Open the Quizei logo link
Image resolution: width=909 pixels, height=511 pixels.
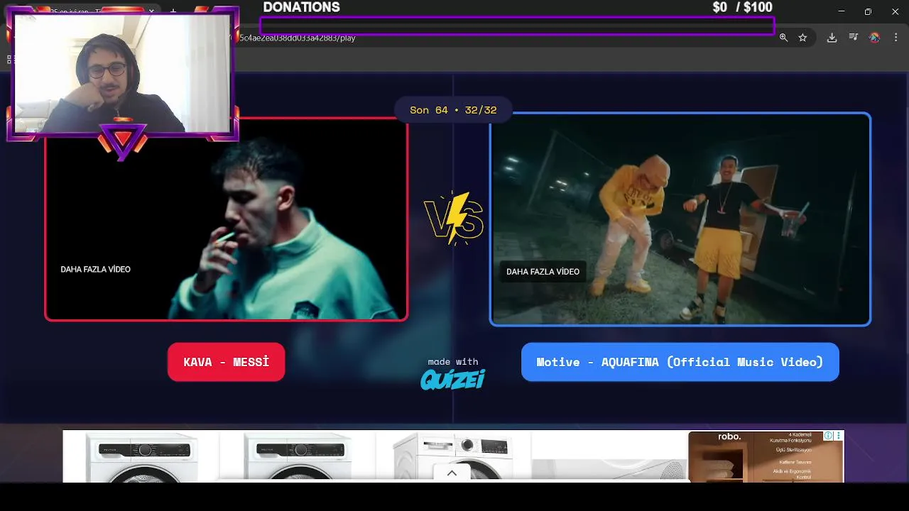pyautogui.click(x=453, y=380)
